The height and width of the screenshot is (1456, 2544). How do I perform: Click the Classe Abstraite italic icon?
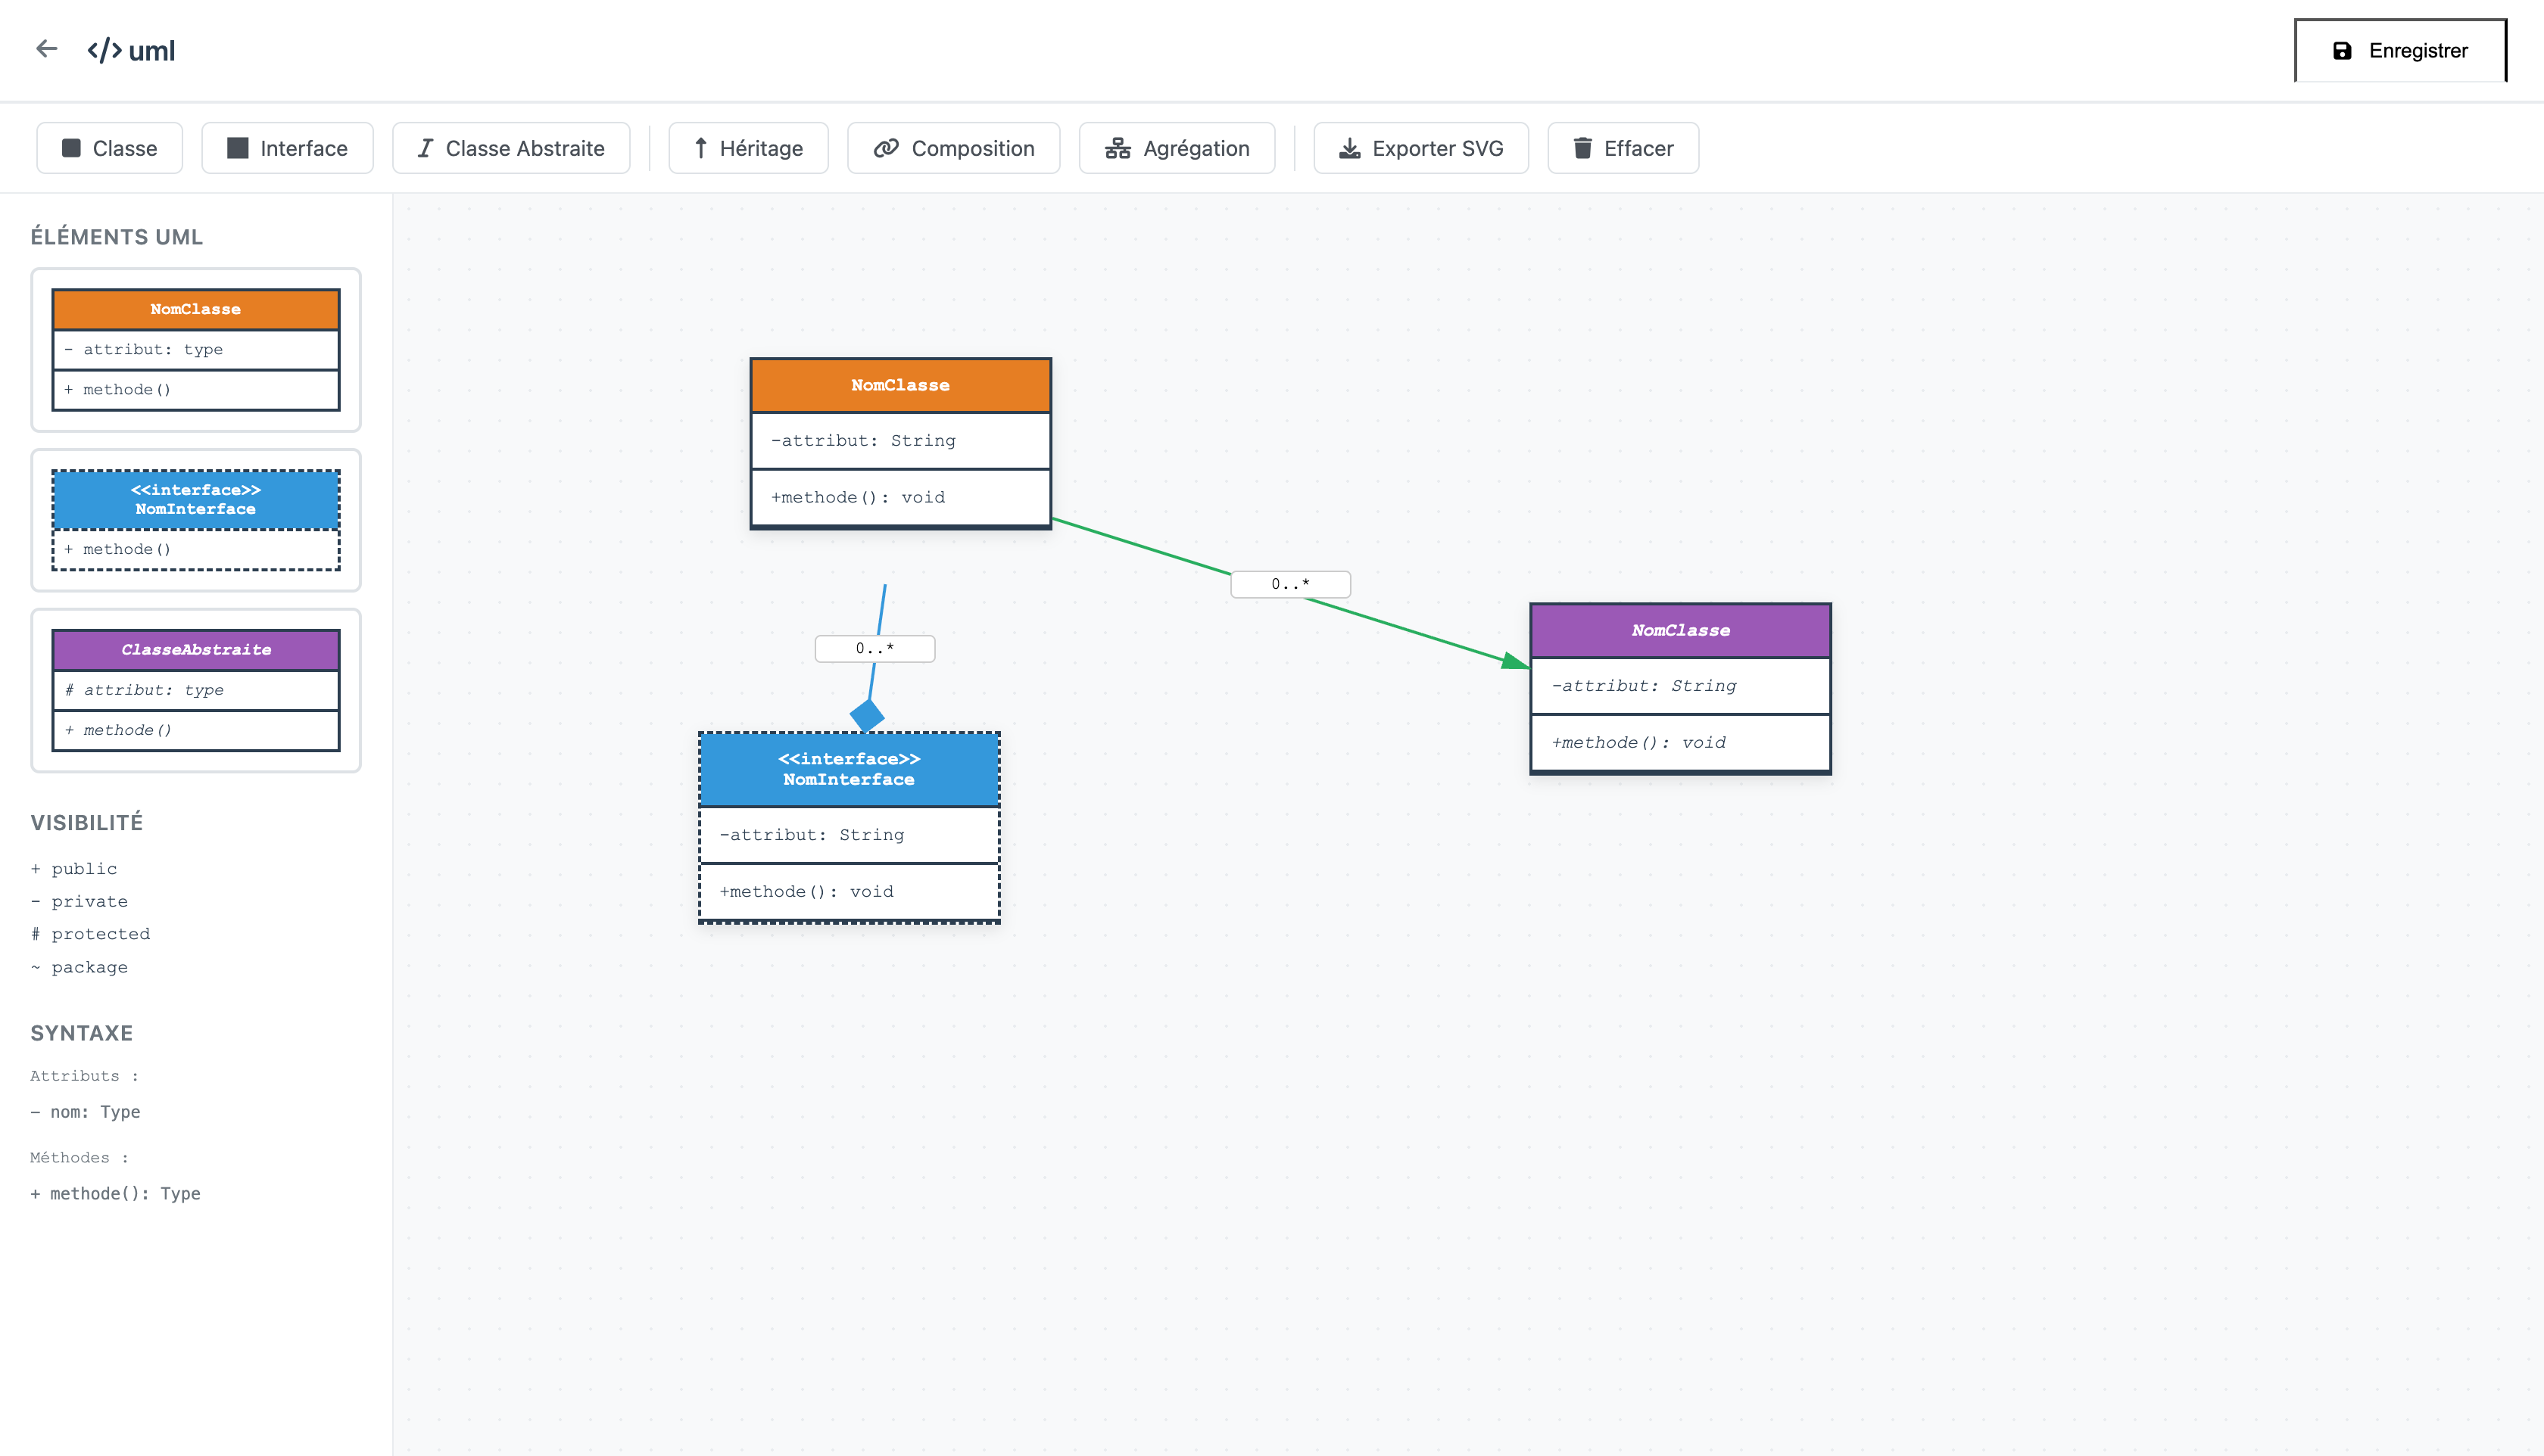coord(426,148)
